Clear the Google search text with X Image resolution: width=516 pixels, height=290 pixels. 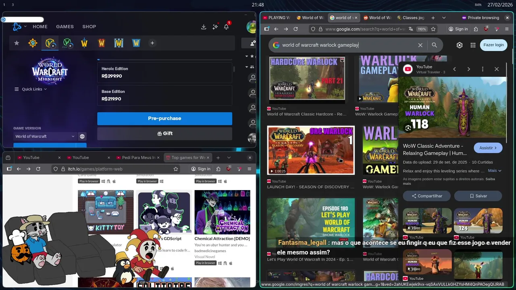point(420,45)
